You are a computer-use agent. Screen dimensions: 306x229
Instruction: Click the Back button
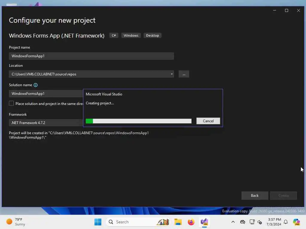255,196
